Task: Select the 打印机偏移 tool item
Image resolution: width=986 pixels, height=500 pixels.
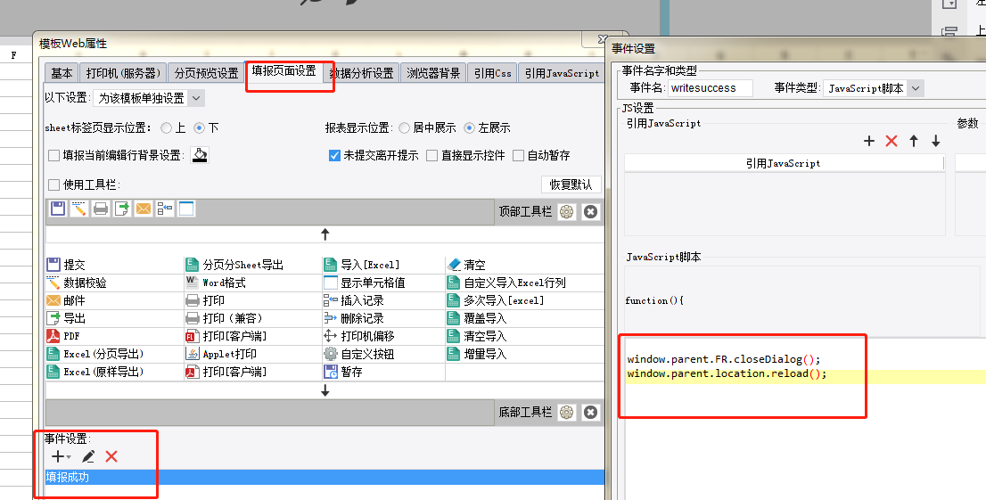Action: pos(359,336)
